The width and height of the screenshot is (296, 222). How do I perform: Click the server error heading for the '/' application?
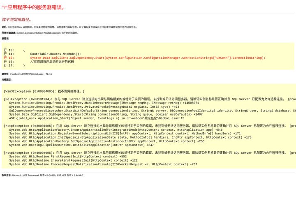pyautogui.click(x=33, y=7)
